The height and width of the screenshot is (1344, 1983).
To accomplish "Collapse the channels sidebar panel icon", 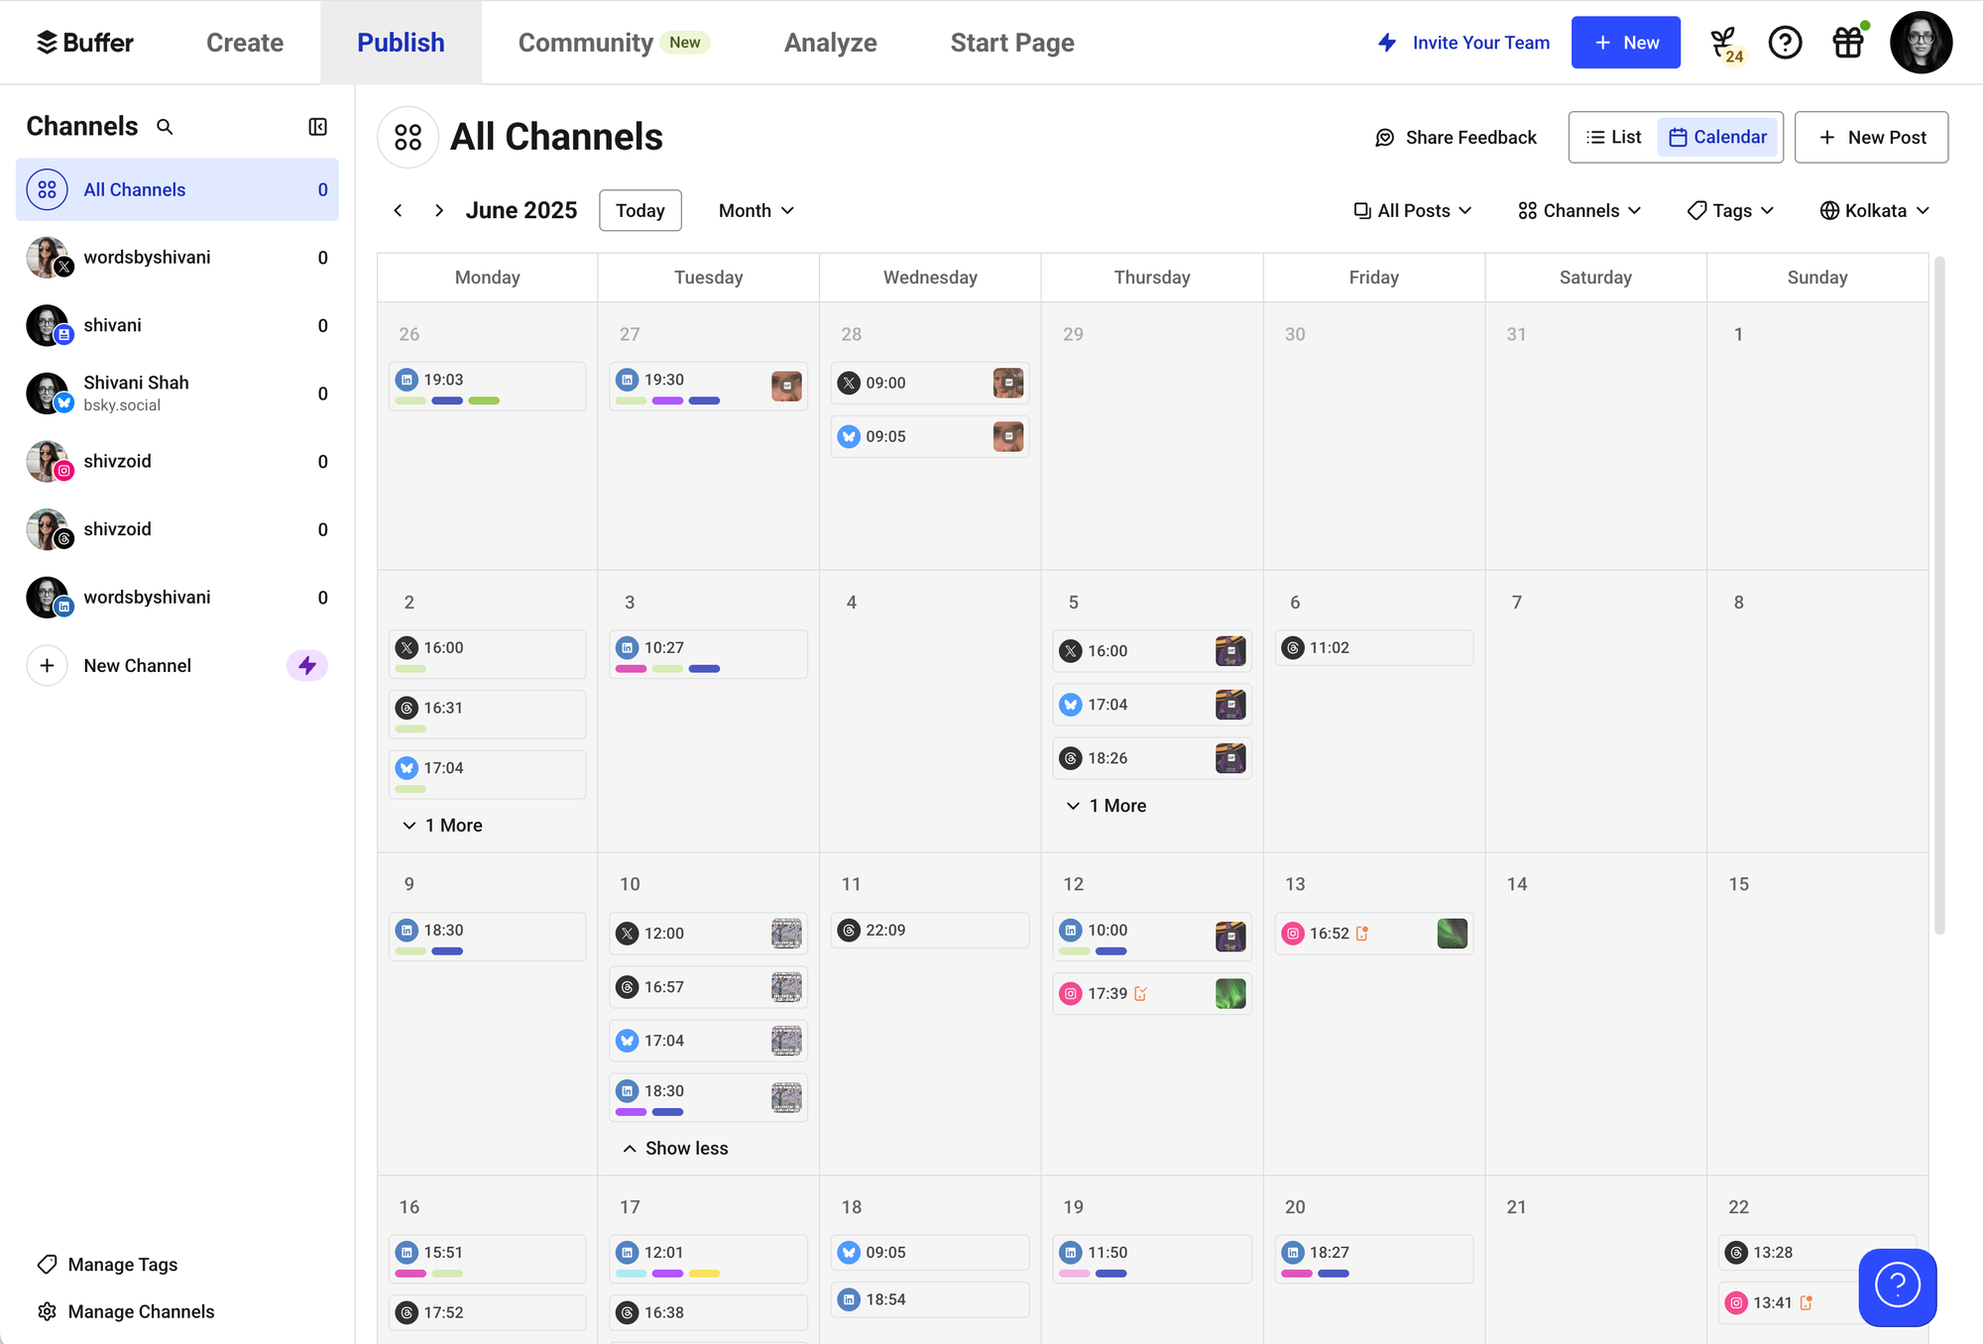I will [x=317, y=127].
